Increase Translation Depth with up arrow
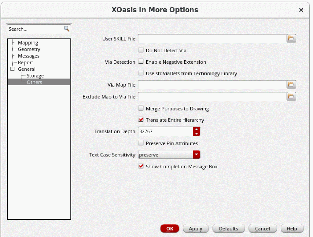This screenshot has height=237, width=313. coord(196,130)
